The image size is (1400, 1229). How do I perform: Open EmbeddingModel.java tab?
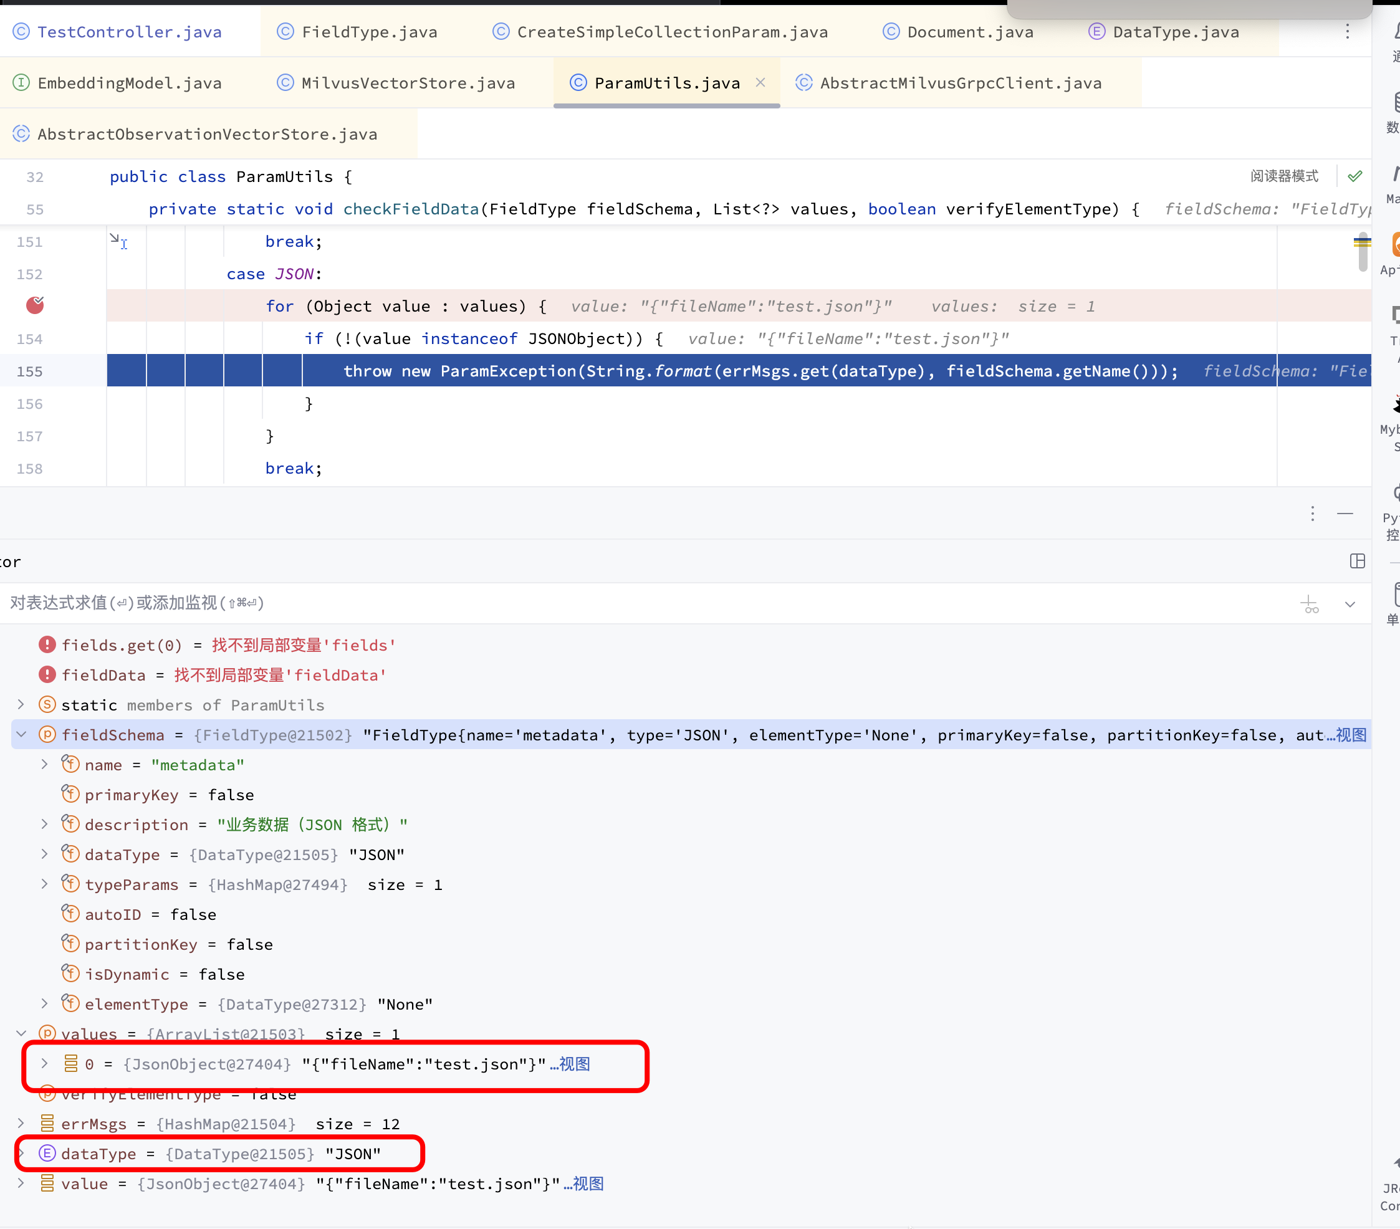(118, 84)
